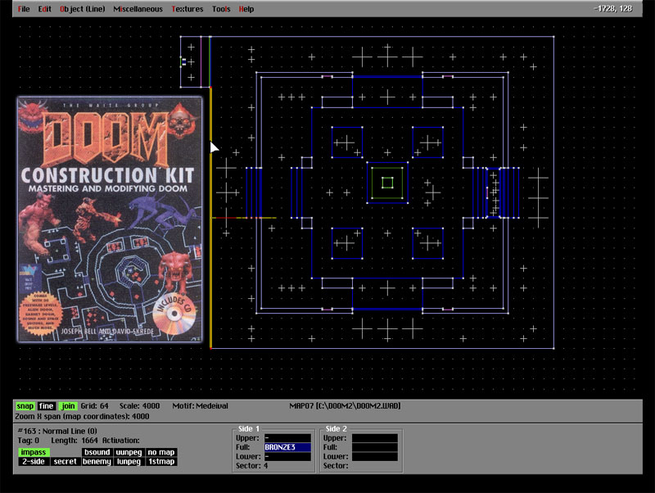
Task: Enable the secret line flag
Action: point(65,462)
